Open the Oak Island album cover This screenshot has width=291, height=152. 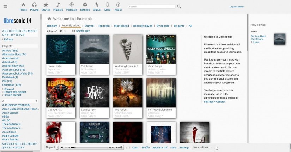(x=94, y=49)
